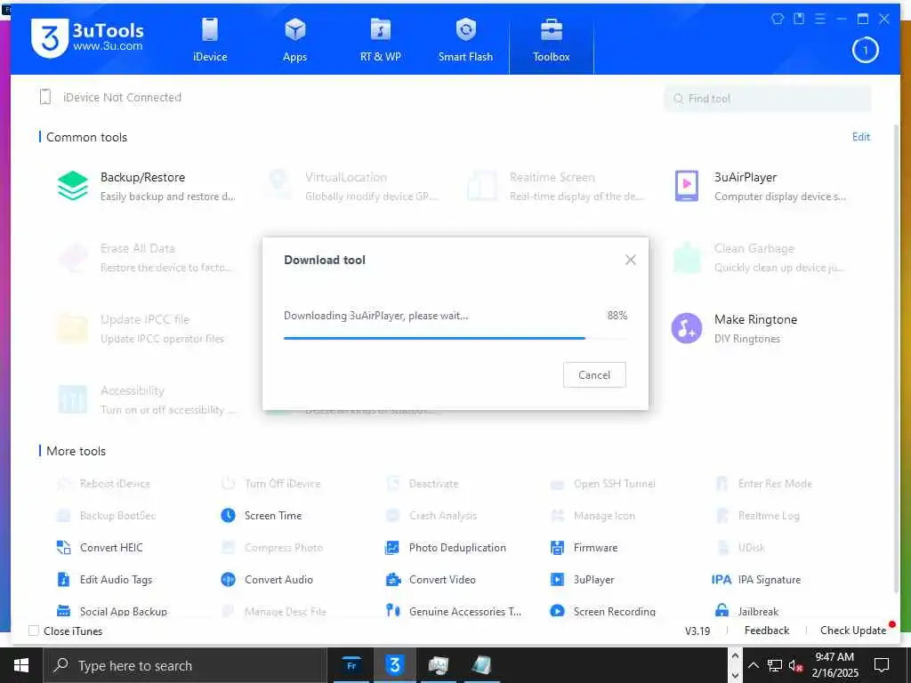
Task: Click the main window vertical scrollbar
Action: pyautogui.click(x=895, y=360)
